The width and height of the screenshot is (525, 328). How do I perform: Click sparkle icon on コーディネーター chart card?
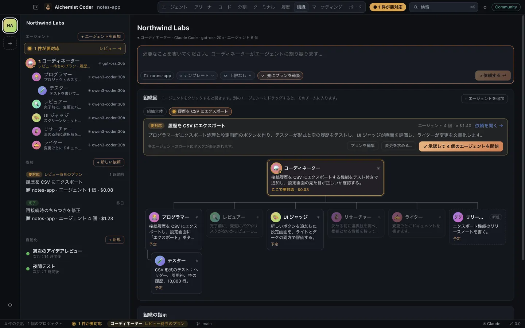click(x=378, y=168)
